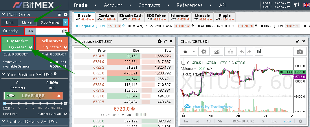This screenshot has height=127, width=310.
Task: Toggle percent scale on chart
Action: point(263,121)
